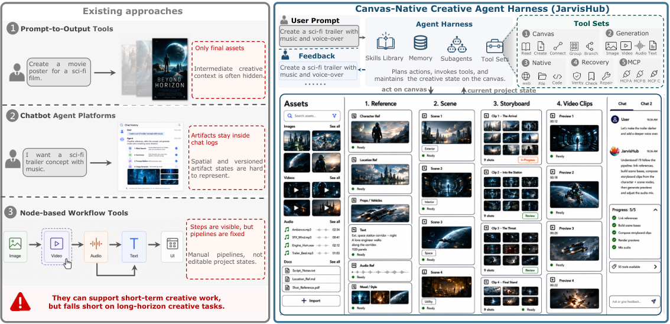The width and height of the screenshot is (670, 324).
Task: Expand the 55 tools available row
Action: pyautogui.click(x=635, y=267)
